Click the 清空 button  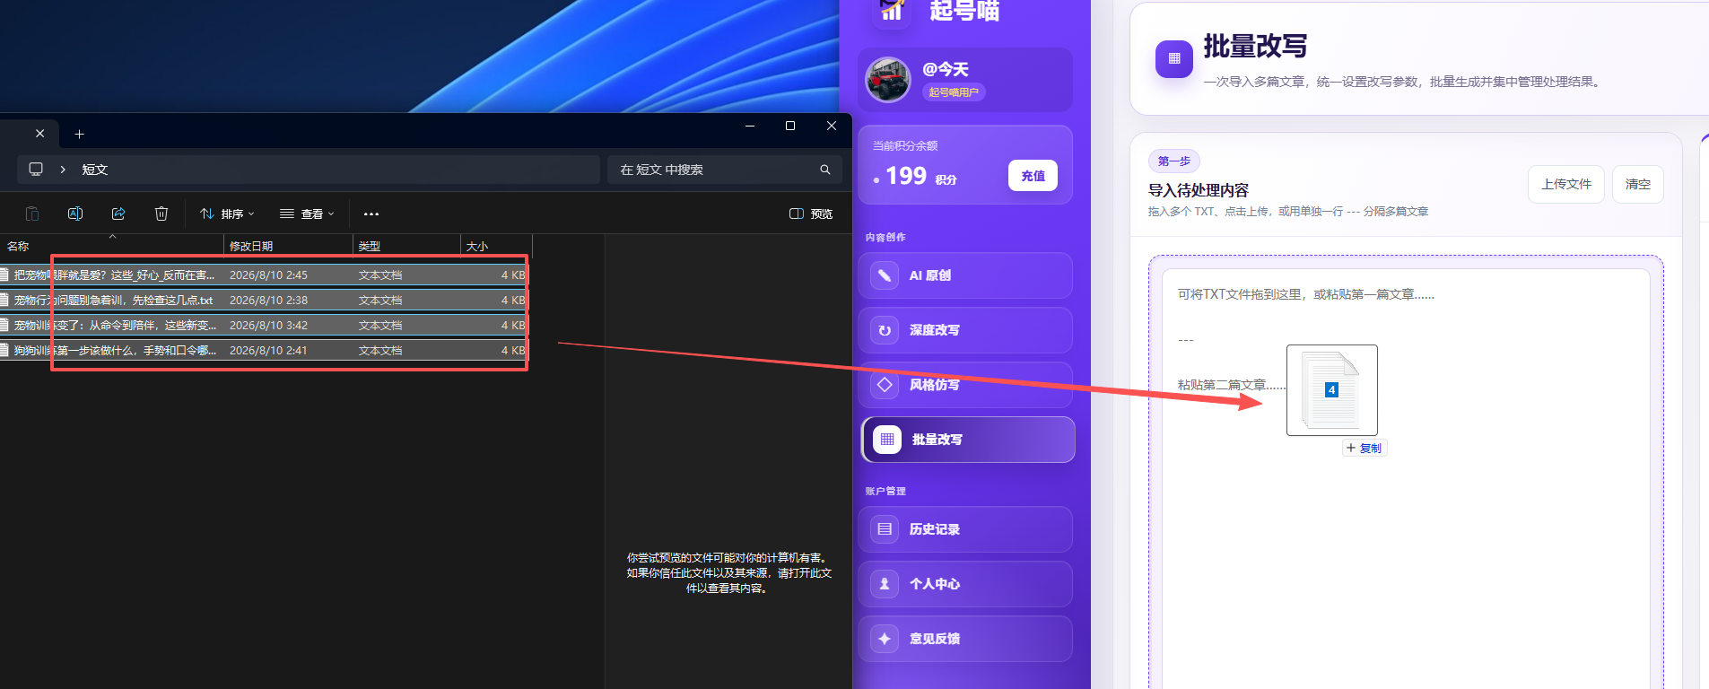point(1638,184)
